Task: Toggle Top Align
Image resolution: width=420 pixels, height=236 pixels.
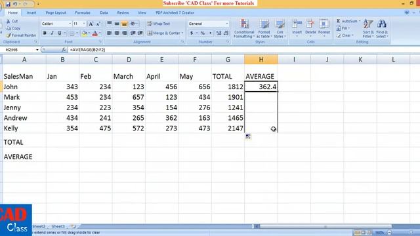Action: pos(110,24)
